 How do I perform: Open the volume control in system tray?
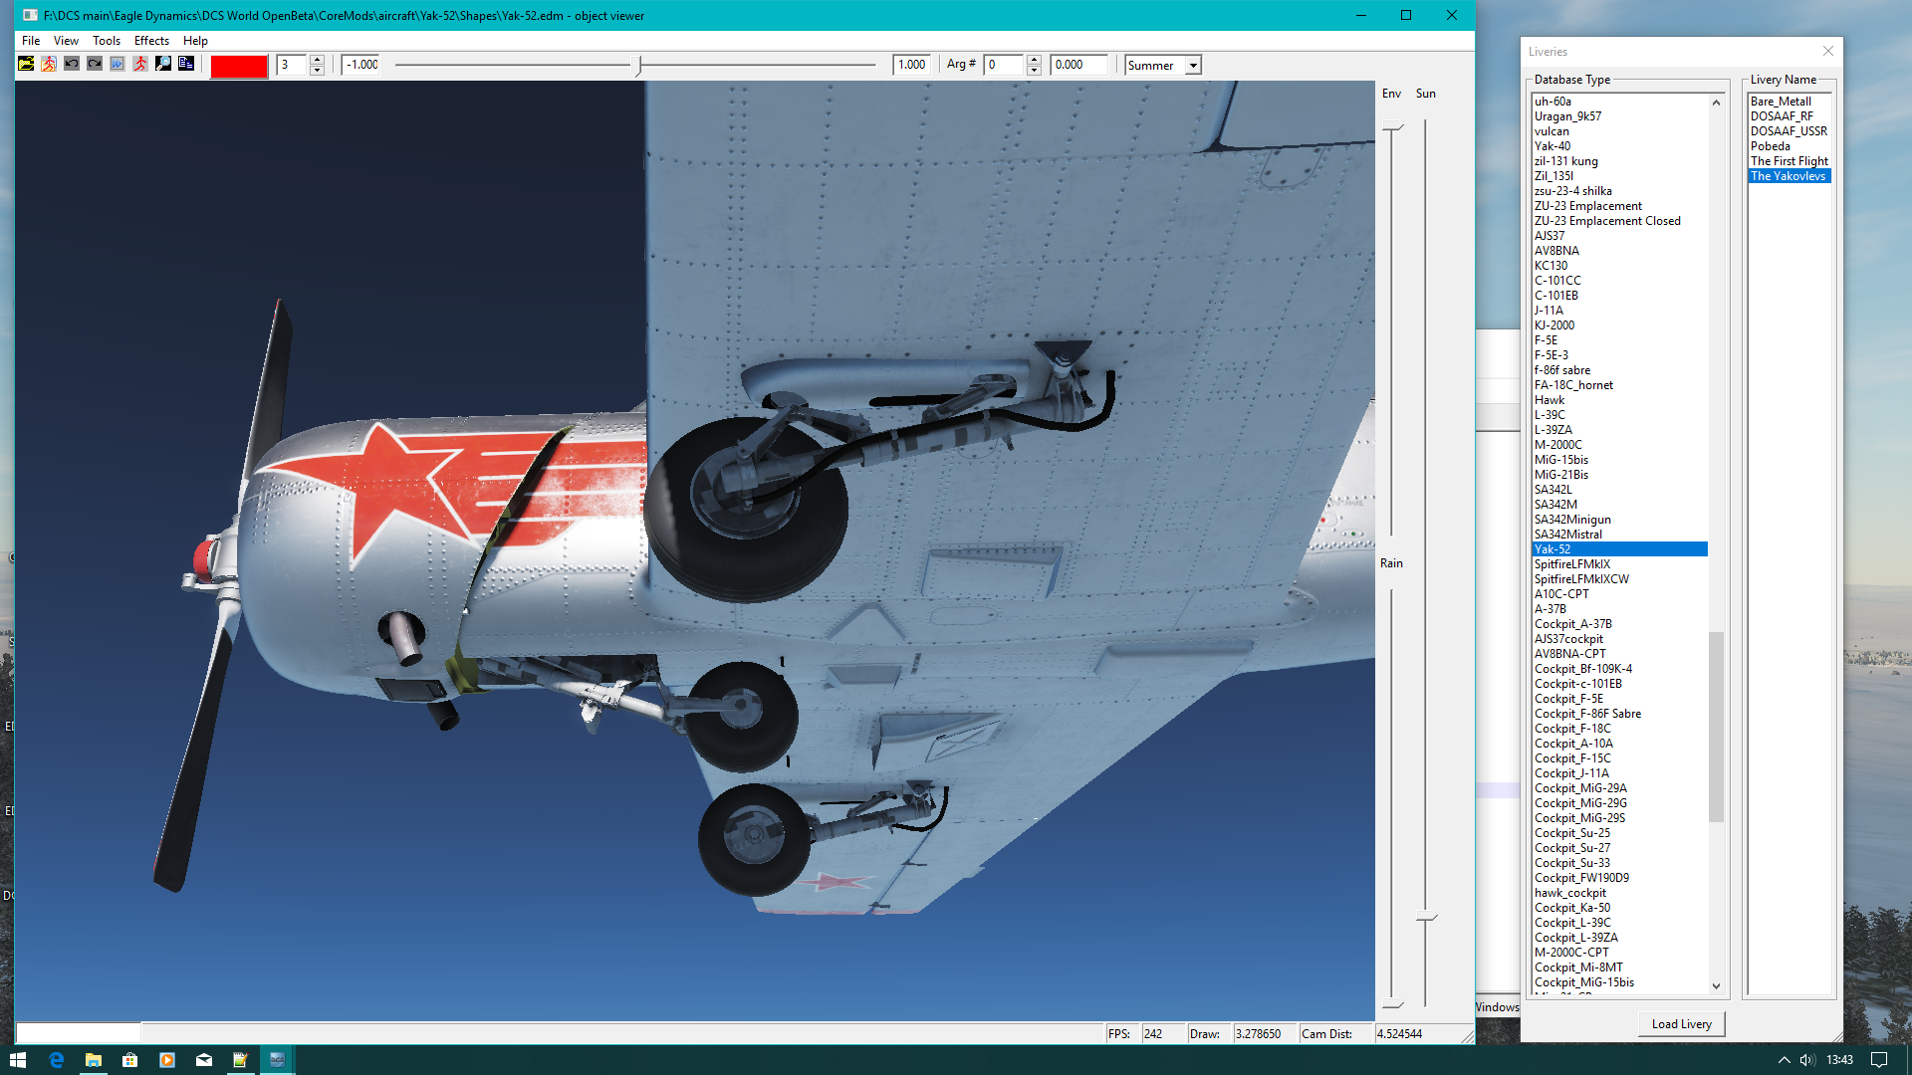[1807, 1060]
